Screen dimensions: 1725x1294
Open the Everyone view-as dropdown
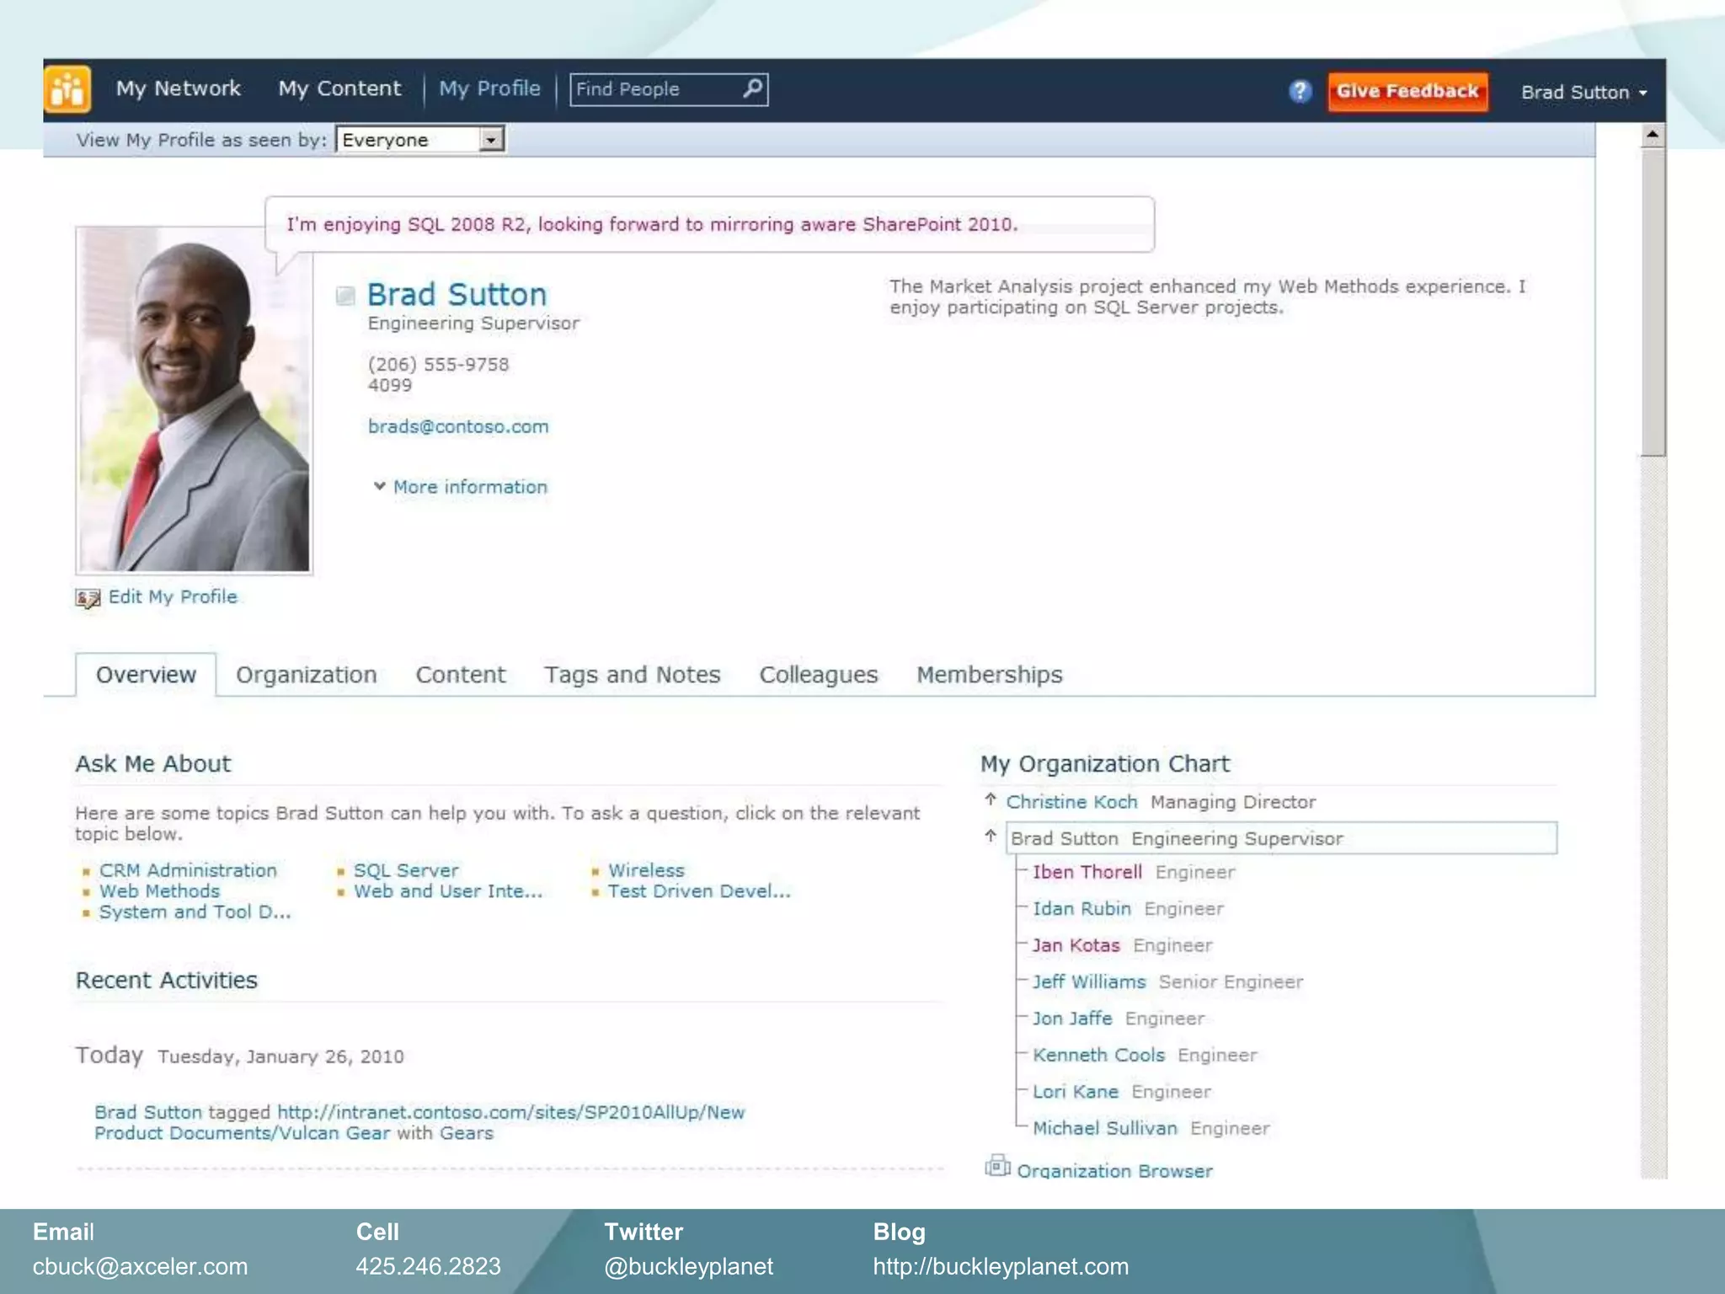click(491, 139)
